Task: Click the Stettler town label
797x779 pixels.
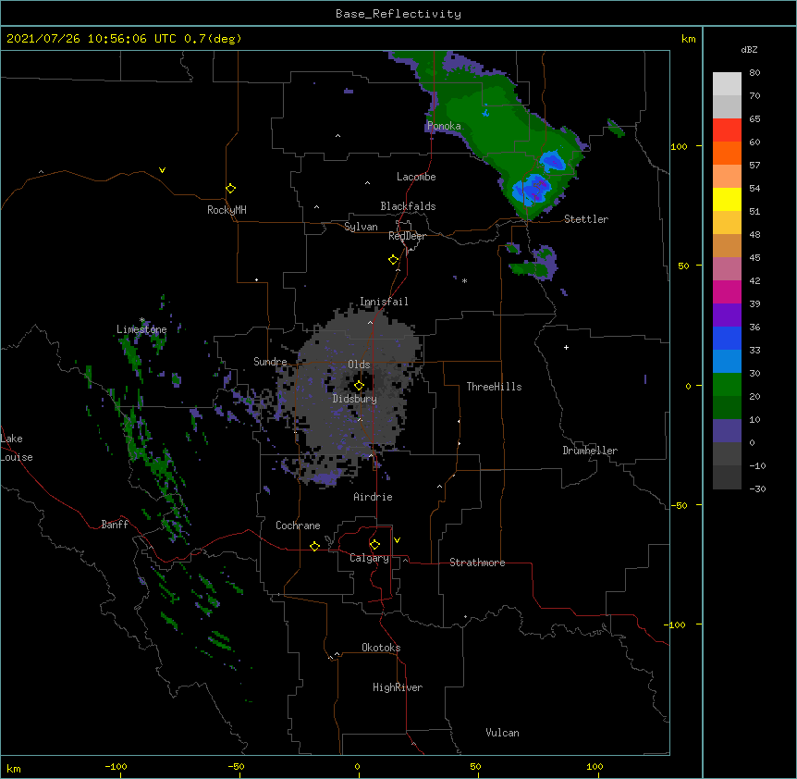Action: coord(586,219)
